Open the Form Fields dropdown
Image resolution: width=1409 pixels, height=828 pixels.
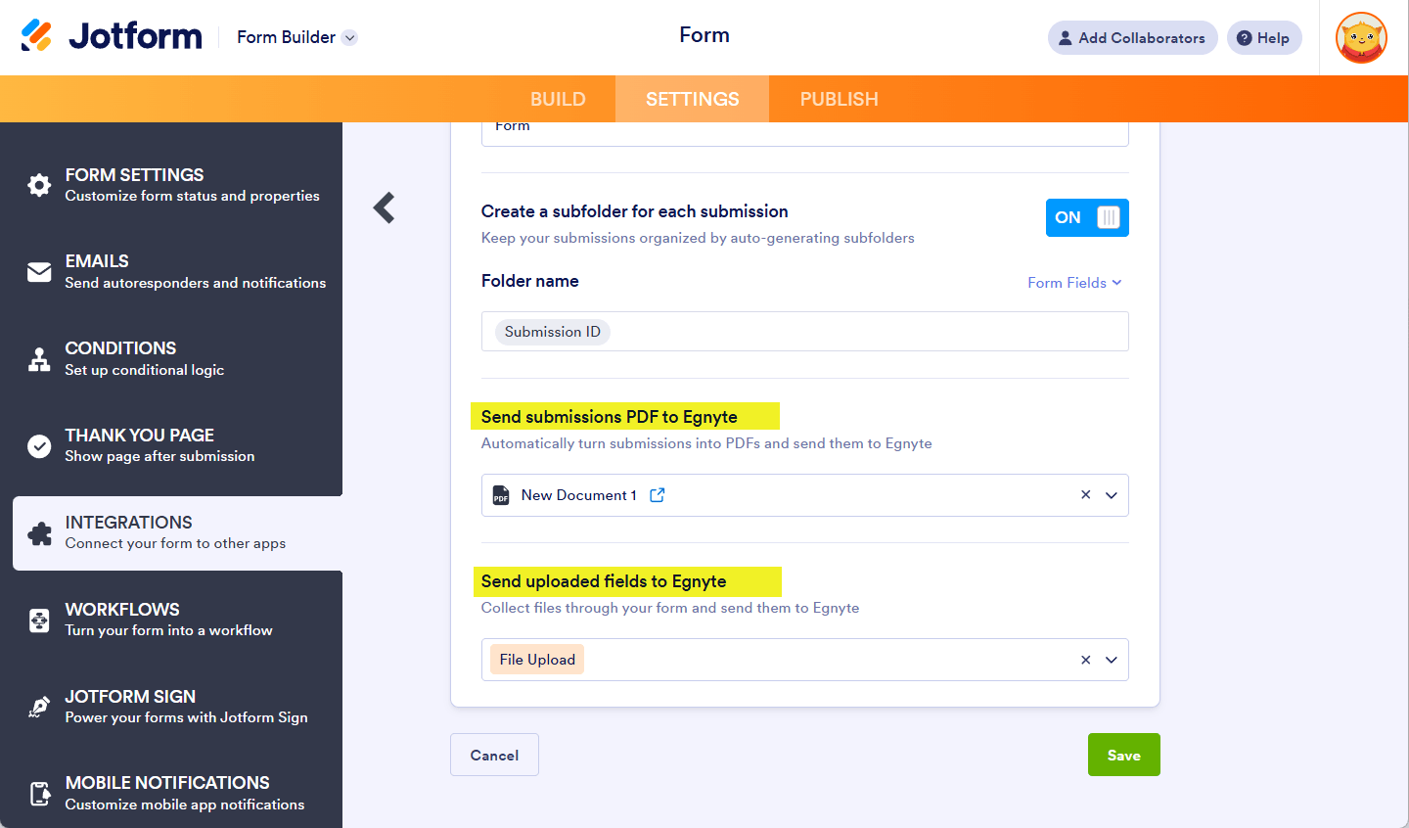[x=1073, y=283]
